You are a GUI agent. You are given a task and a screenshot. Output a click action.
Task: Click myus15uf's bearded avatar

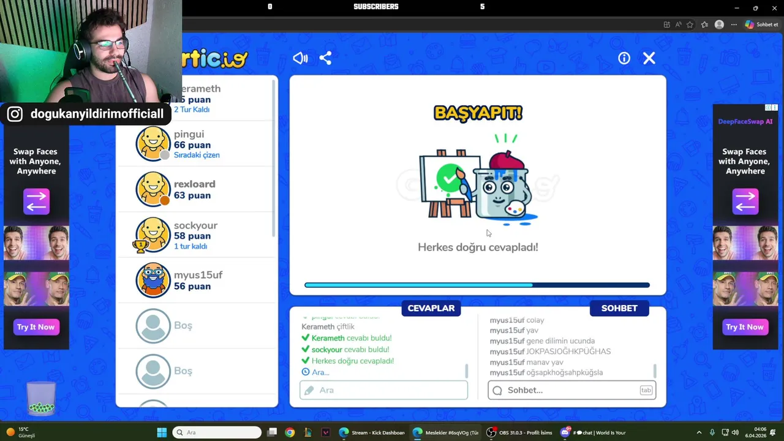(153, 280)
